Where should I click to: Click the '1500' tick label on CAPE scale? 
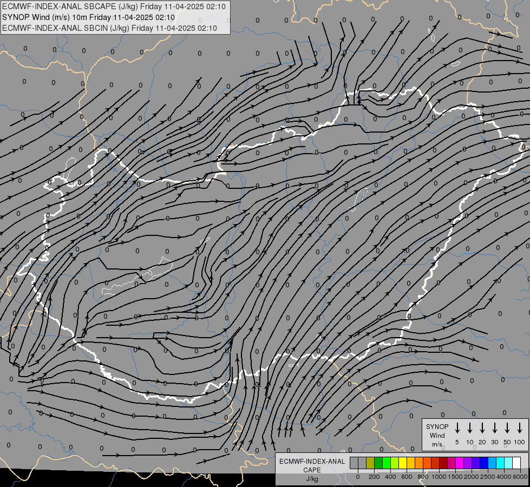[455, 477]
